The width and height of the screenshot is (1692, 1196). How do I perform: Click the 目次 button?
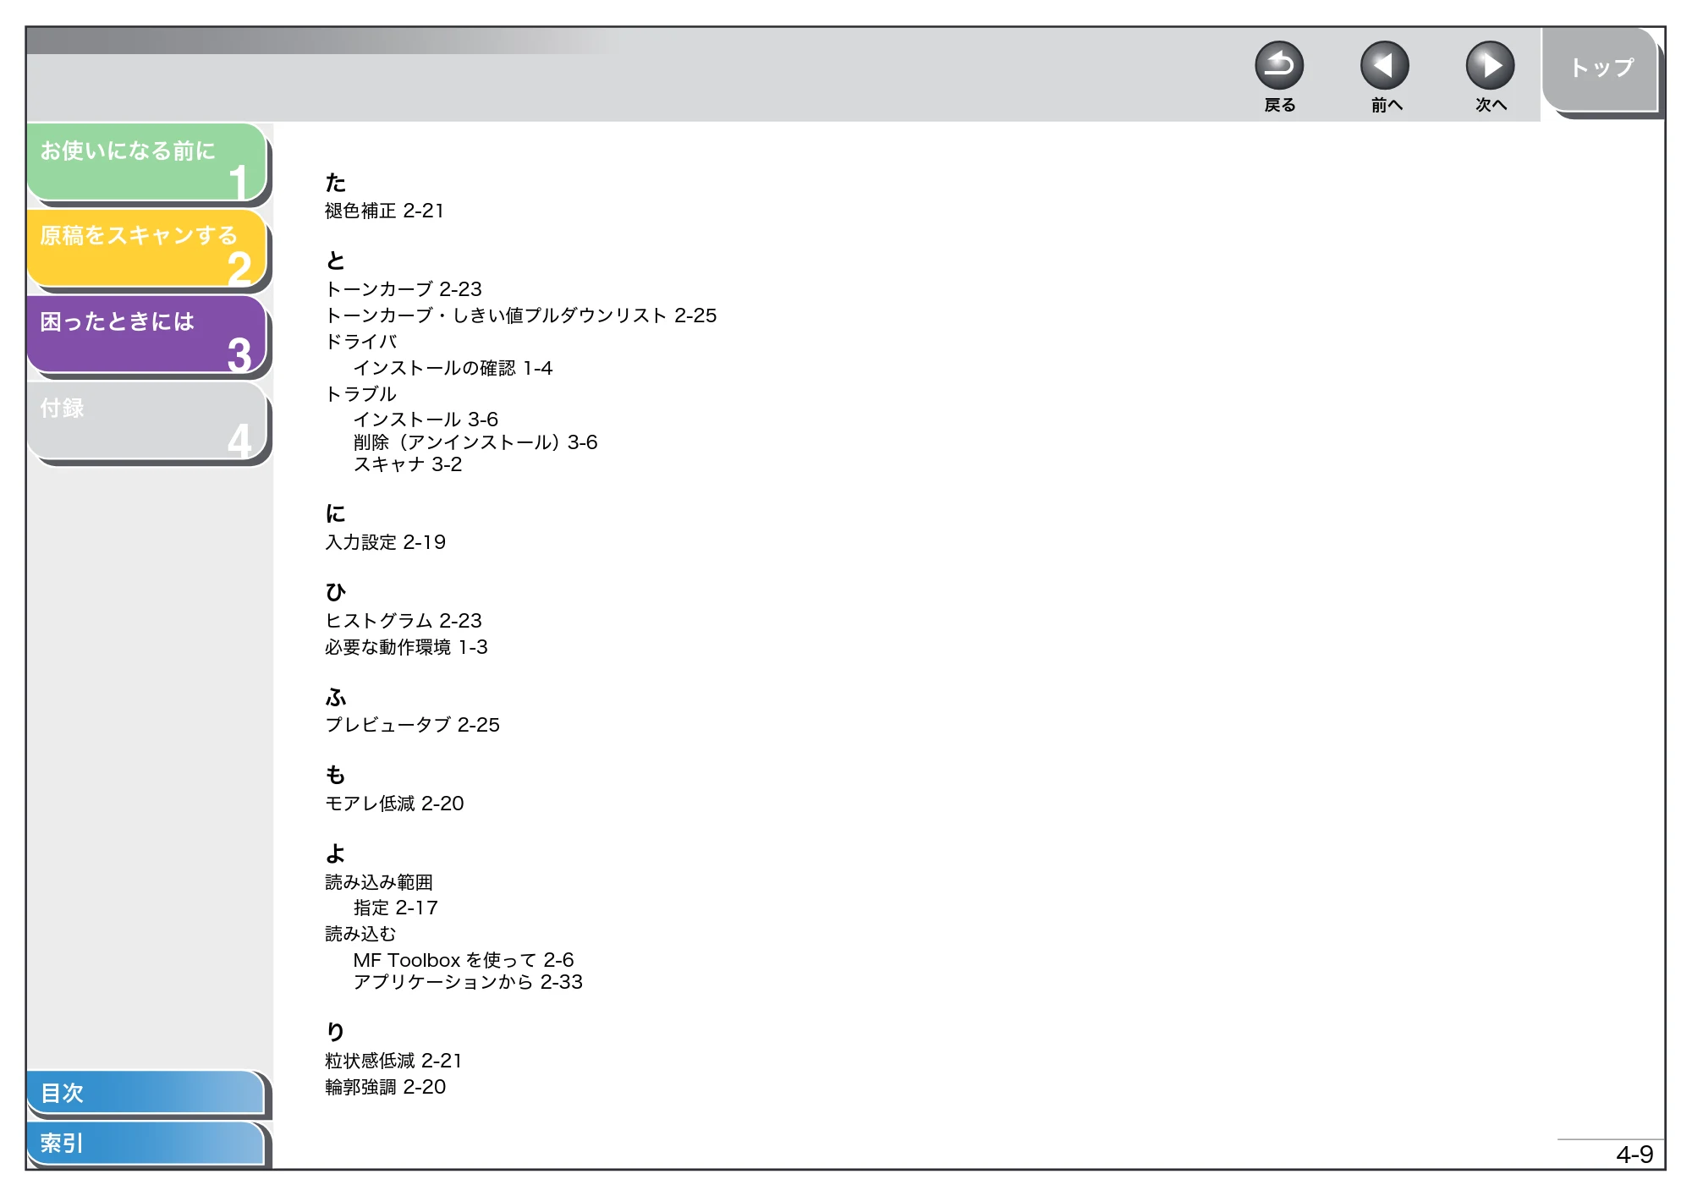146,1092
